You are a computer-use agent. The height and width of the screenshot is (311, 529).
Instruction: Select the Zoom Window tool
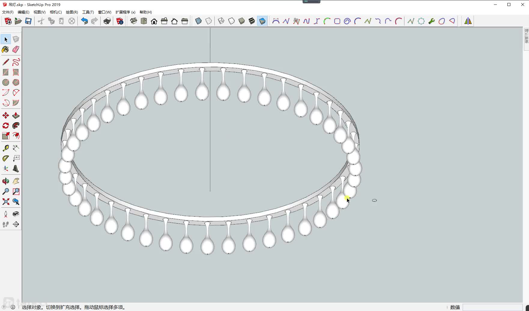point(16,191)
